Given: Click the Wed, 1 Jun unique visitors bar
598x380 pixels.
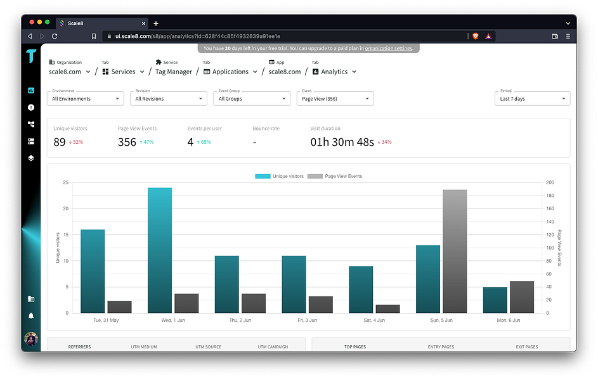Looking at the screenshot, I should pos(160,250).
